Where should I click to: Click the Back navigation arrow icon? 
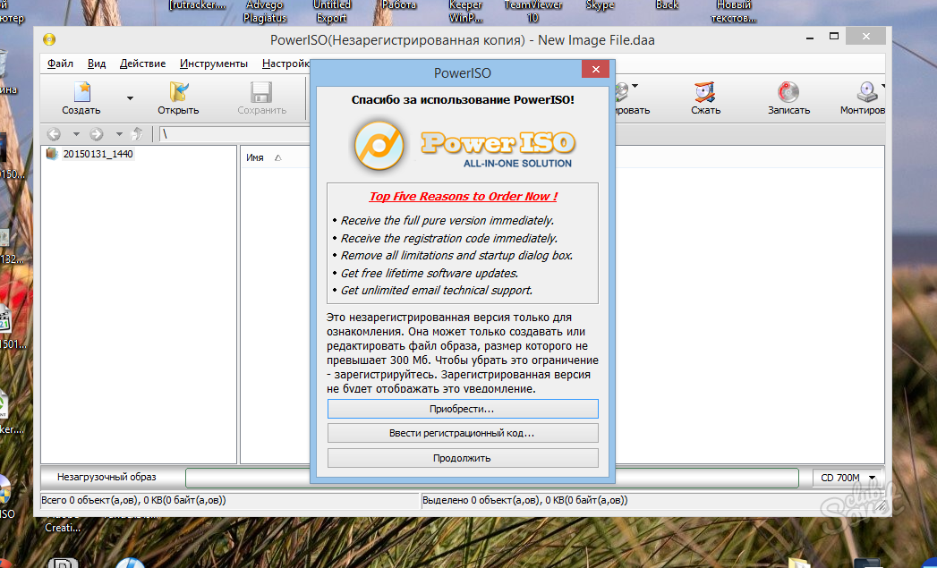54,134
